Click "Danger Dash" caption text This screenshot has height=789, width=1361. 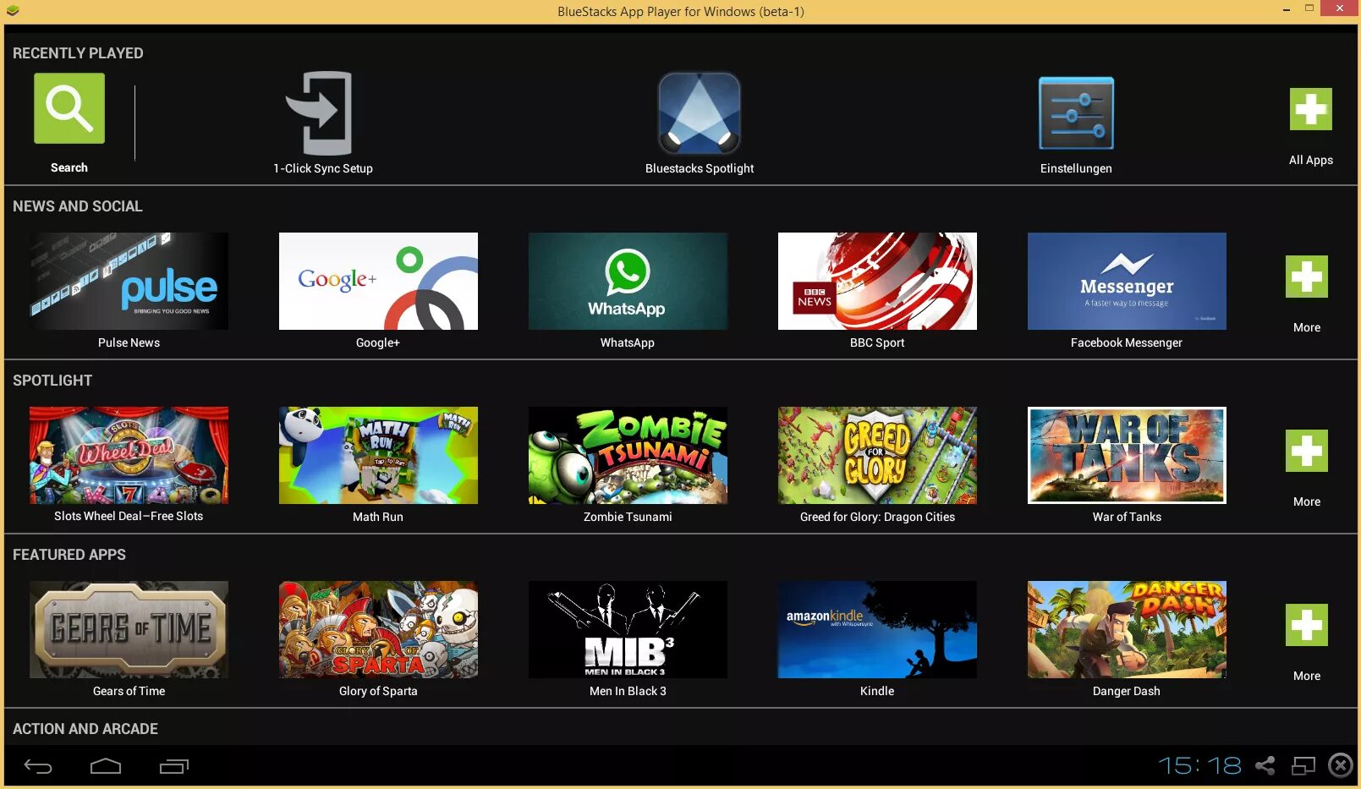[x=1127, y=691]
